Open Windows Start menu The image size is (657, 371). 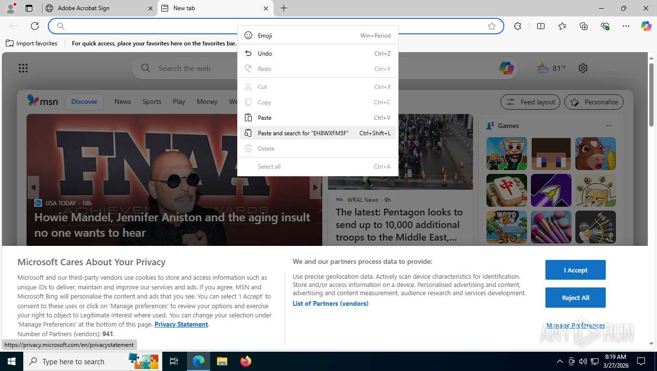coord(11,361)
